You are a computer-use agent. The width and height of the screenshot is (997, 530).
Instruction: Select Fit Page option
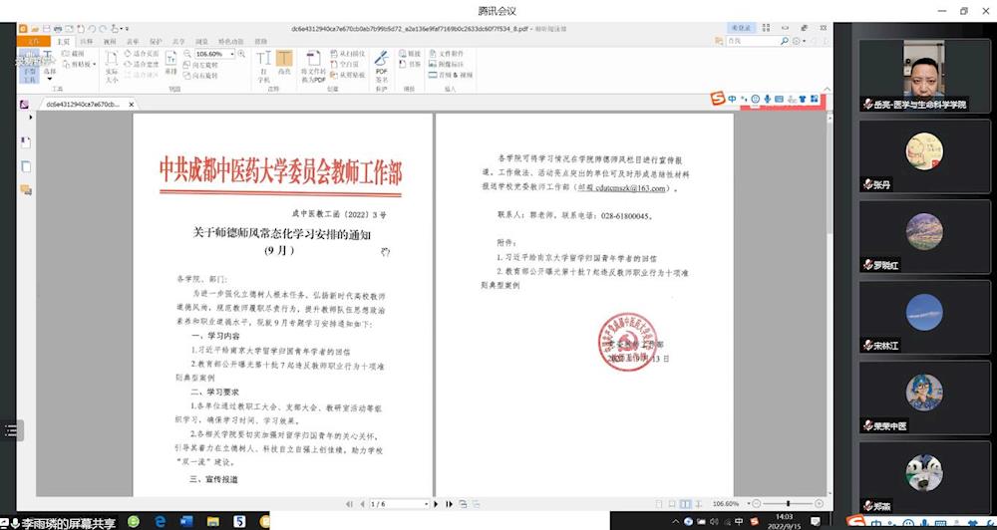pos(142,54)
